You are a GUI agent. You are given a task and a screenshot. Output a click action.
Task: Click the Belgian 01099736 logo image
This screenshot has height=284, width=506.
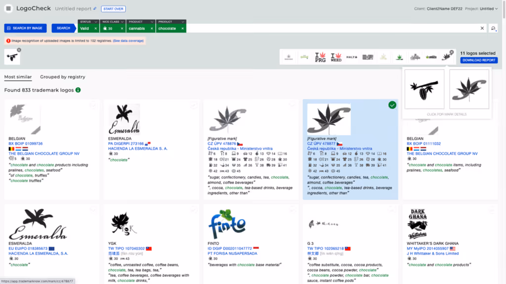tap(25, 119)
